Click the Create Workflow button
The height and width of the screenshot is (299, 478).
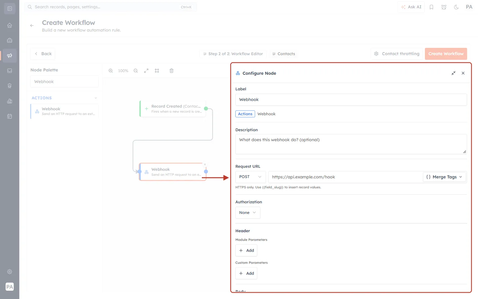pyautogui.click(x=446, y=54)
